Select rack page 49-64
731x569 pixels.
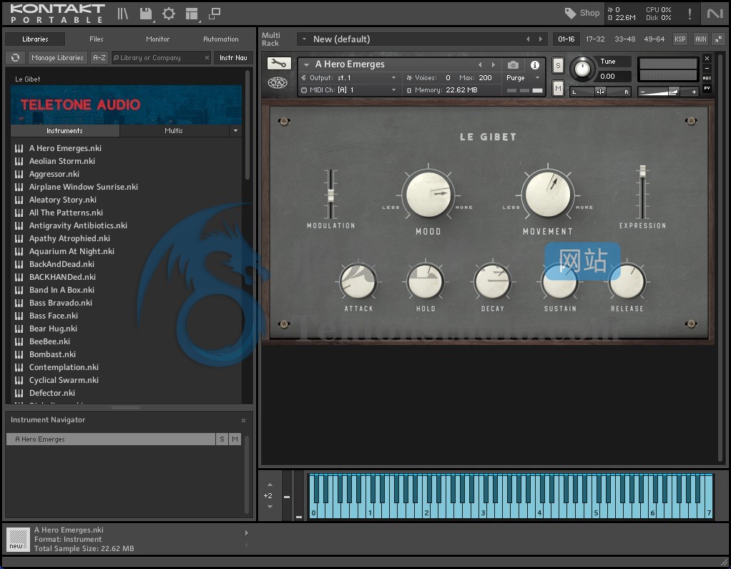click(x=654, y=39)
